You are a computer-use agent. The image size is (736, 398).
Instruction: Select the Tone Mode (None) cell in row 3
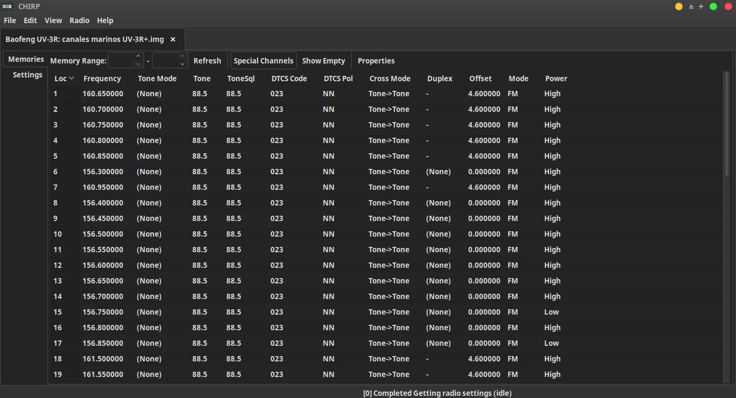click(149, 125)
